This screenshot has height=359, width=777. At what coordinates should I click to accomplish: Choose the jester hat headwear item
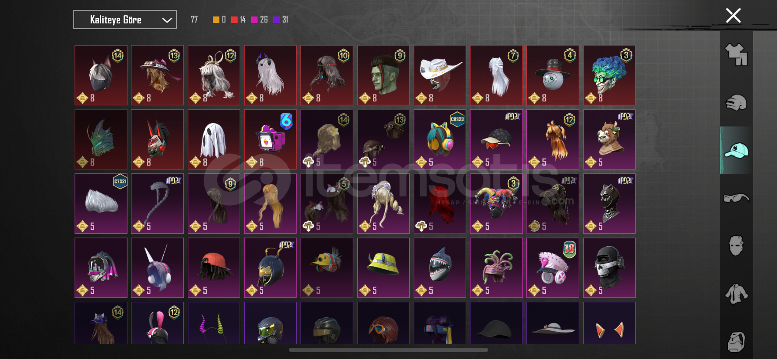[496, 203]
